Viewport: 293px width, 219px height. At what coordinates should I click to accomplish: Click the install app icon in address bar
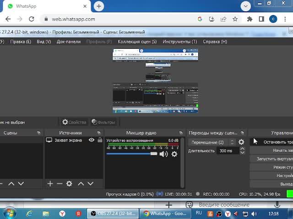tap(212, 19)
